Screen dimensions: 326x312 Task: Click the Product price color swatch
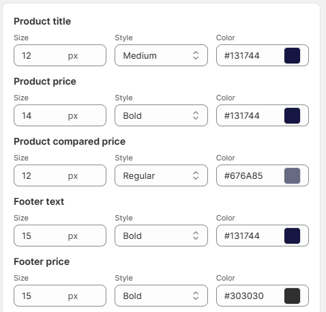point(292,115)
